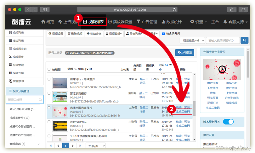Select category 默认分类-未分组
255x153 pixels.
tap(23, 109)
